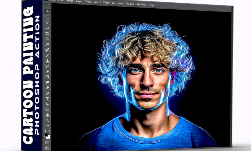
Task: Change the screen mode
Action: (47, 148)
